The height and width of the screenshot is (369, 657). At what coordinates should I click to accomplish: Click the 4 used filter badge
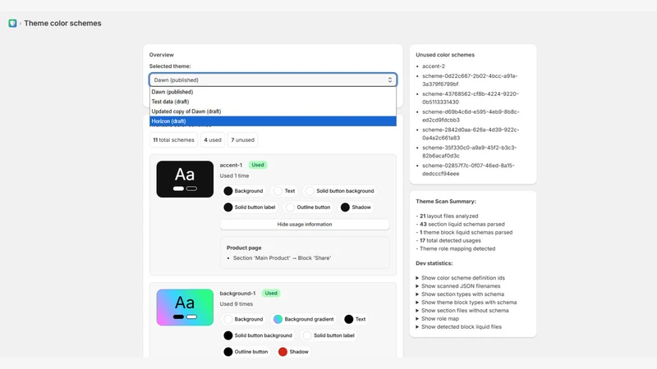point(213,139)
